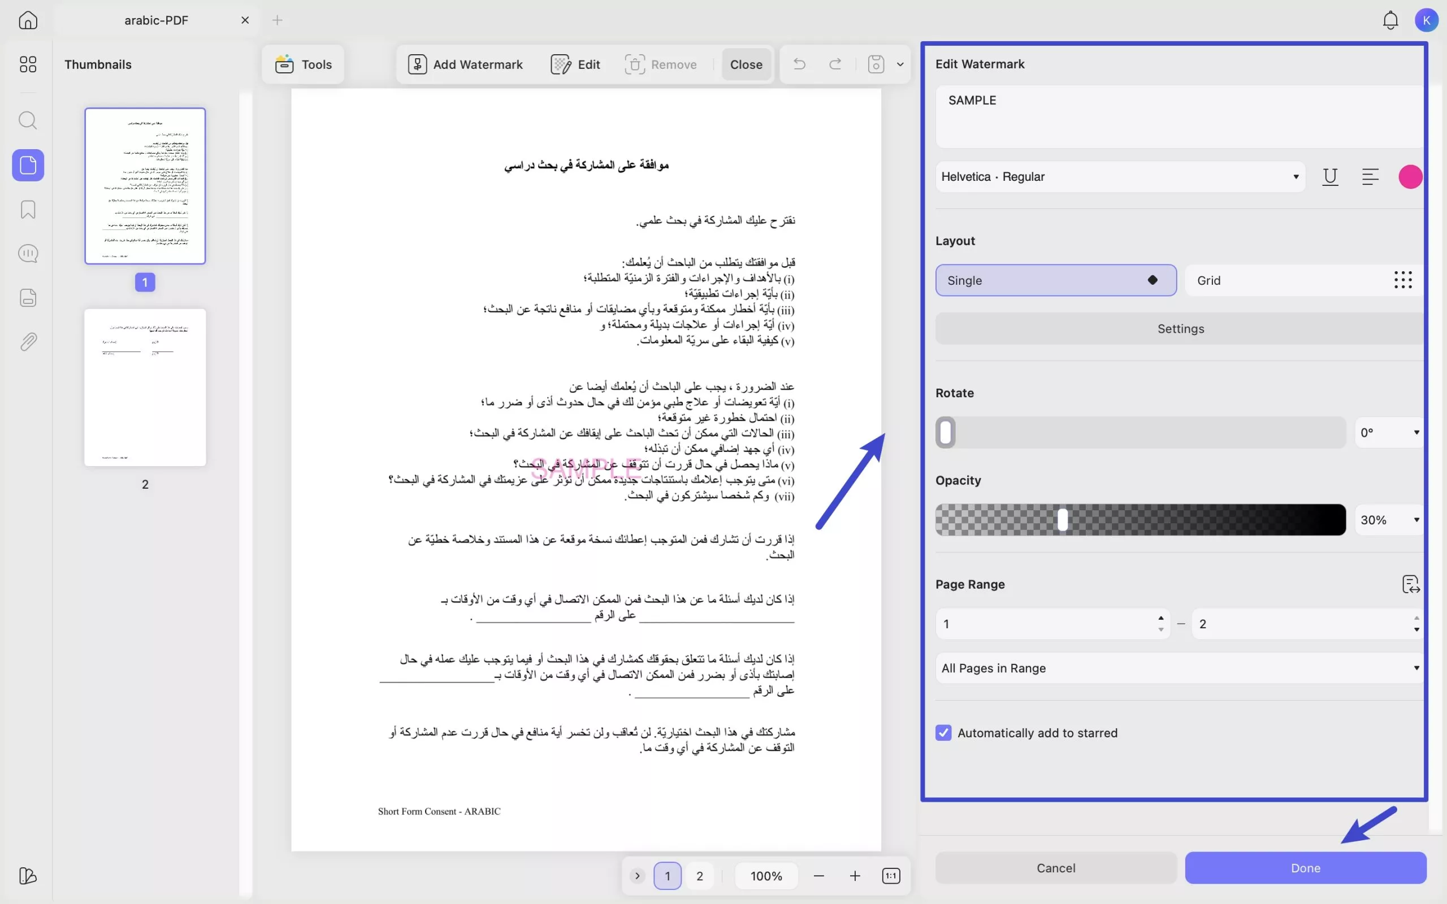The image size is (1447, 904).
Task: Click the Redo icon
Action: (835, 64)
